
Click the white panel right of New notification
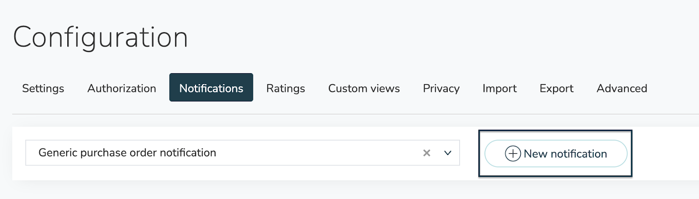(666, 153)
